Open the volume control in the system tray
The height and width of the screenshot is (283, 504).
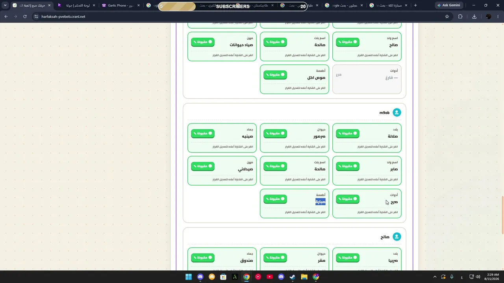coord(478,277)
